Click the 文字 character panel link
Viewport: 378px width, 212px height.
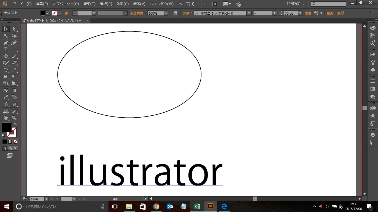(x=187, y=13)
